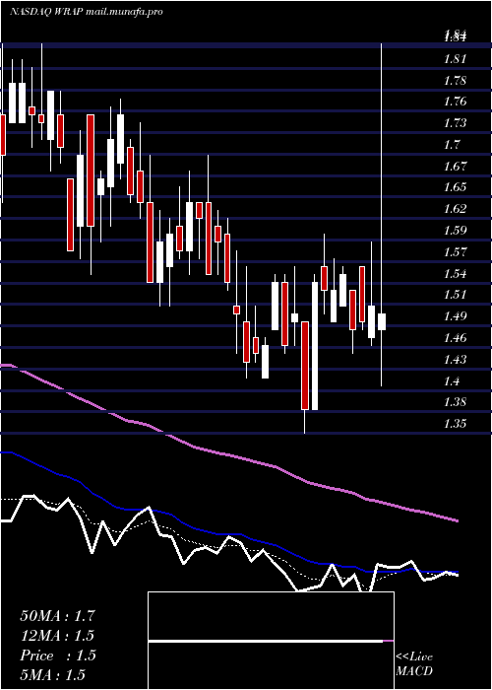Screen dimensions: 492x690
Task: Click the 5MA : 1.5 legend entry
Action: (x=52, y=674)
